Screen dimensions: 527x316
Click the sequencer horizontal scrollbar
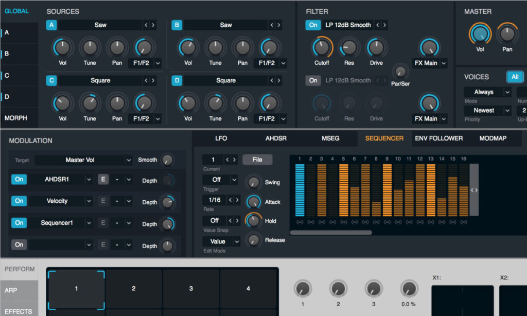pyautogui.click(x=331, y=232)
